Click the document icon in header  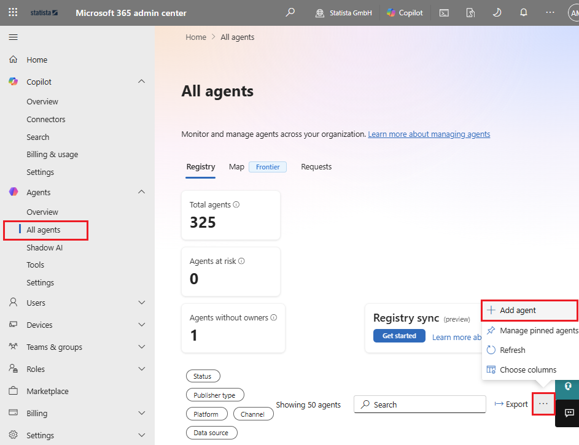click(470, 13)
